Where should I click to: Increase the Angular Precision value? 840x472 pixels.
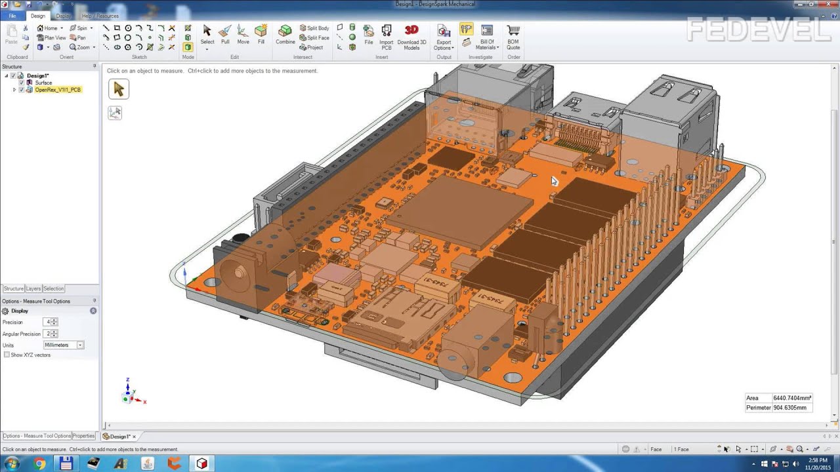click(54, 332)
